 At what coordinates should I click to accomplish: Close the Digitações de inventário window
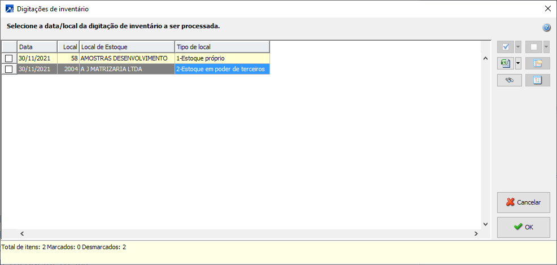click(x=547, y=9)
